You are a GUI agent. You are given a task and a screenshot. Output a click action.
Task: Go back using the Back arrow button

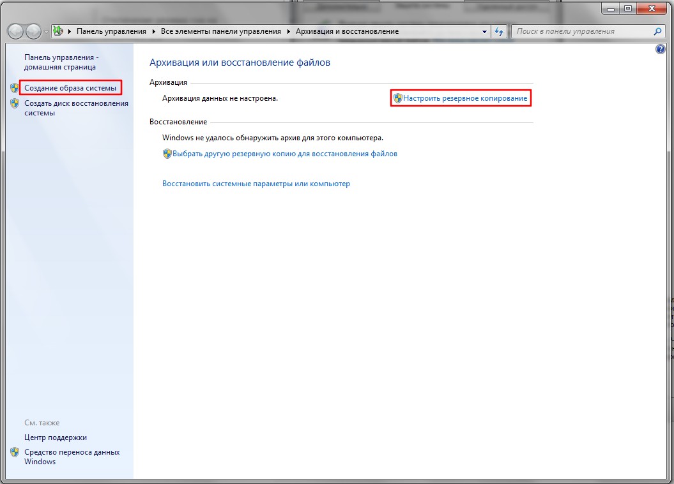(15, 31)
